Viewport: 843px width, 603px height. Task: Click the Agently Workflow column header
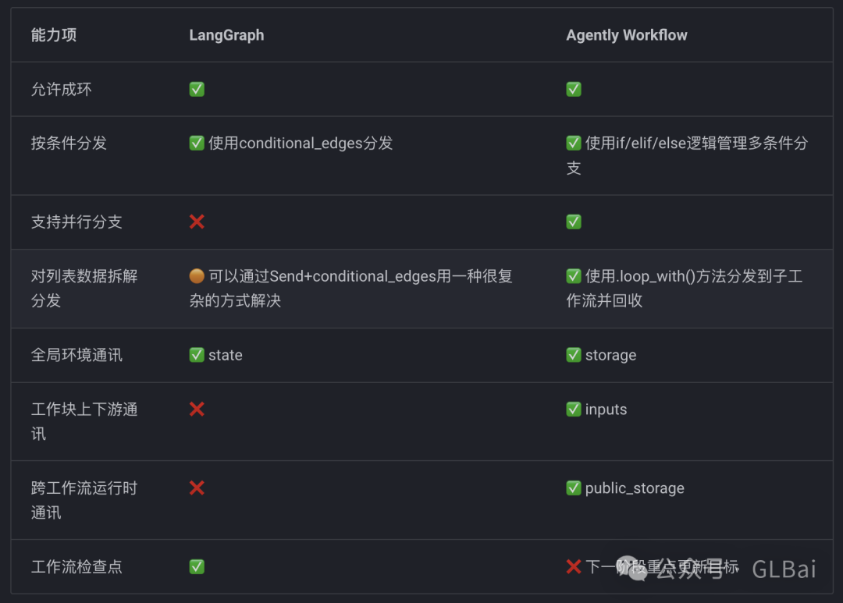627,35
